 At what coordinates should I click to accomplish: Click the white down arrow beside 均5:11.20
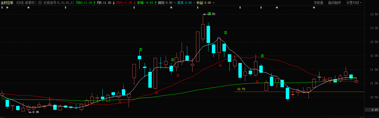click(114, 3)
